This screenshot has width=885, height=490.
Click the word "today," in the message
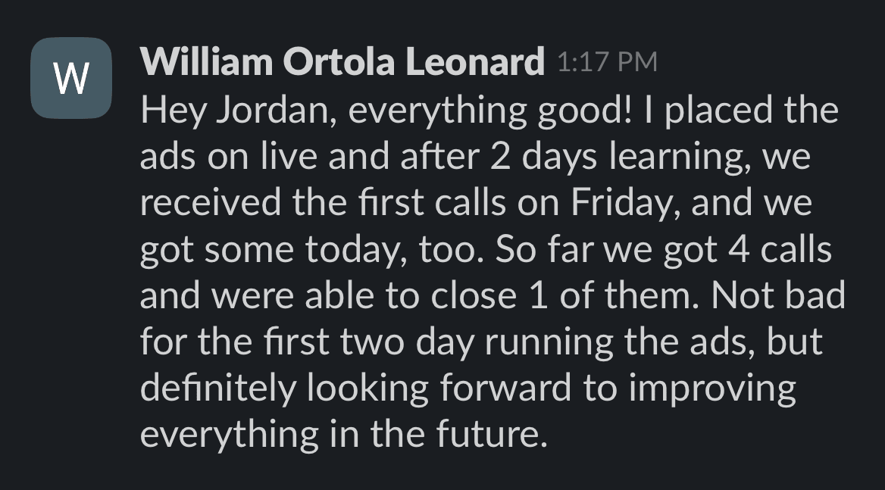click(x=356, y=248)
